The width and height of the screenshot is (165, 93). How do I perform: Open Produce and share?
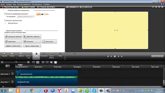point(46,7)
